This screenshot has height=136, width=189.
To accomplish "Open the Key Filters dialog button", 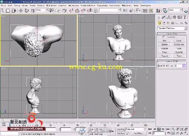I will 139,133.
